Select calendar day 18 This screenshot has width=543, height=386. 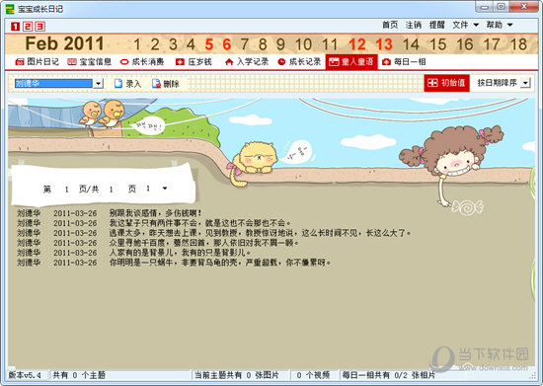click(x=518, y=44)
